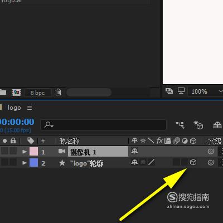Image resolution: width=223 pixels, height=223 pixels.
Task: Click the project panel horizontal scrollbar
Action: pos(89,93)
